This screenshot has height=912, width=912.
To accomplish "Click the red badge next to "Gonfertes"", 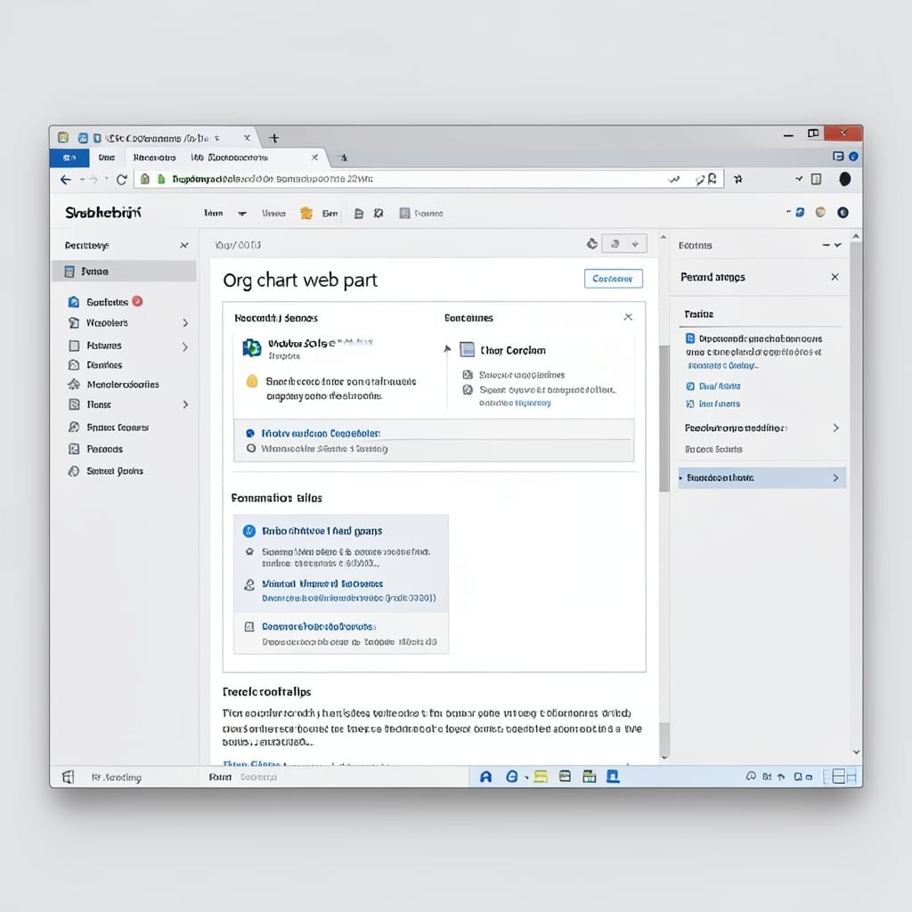I will pos(137,301).
